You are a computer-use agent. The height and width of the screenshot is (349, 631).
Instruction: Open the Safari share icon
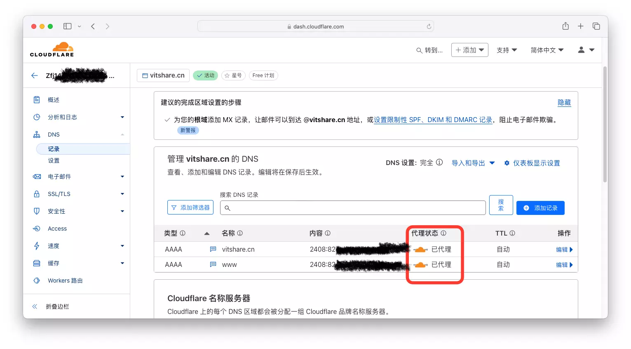point(565,26)
